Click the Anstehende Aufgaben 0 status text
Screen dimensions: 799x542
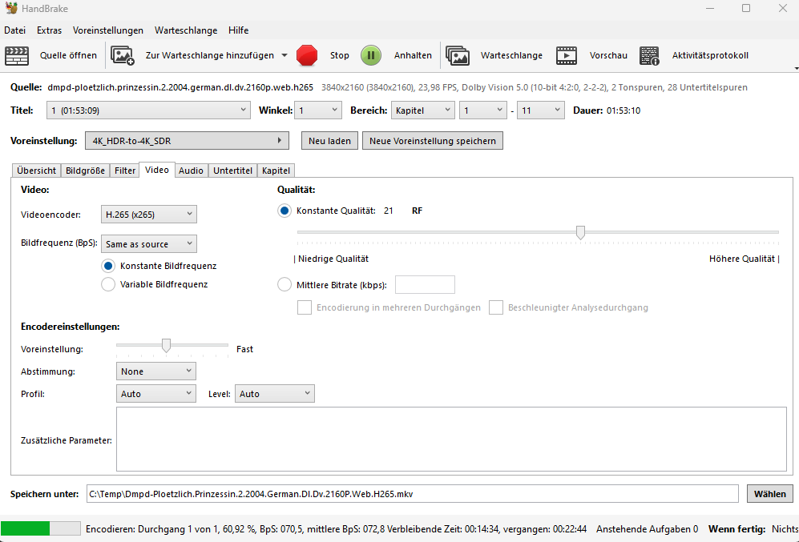click(x=648, y=529)
